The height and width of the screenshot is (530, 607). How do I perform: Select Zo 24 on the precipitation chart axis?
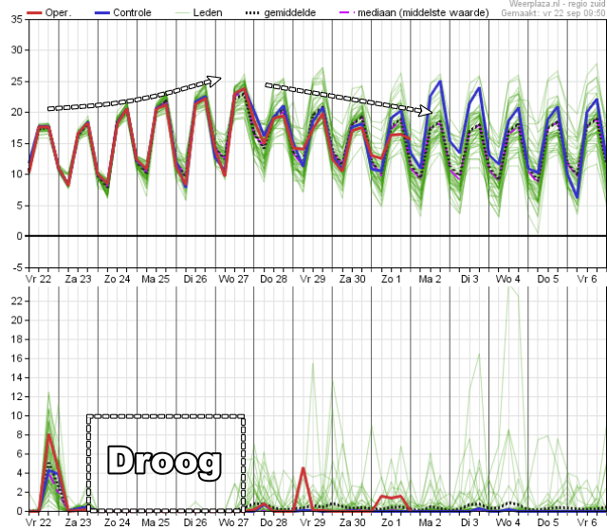point(117,522)
